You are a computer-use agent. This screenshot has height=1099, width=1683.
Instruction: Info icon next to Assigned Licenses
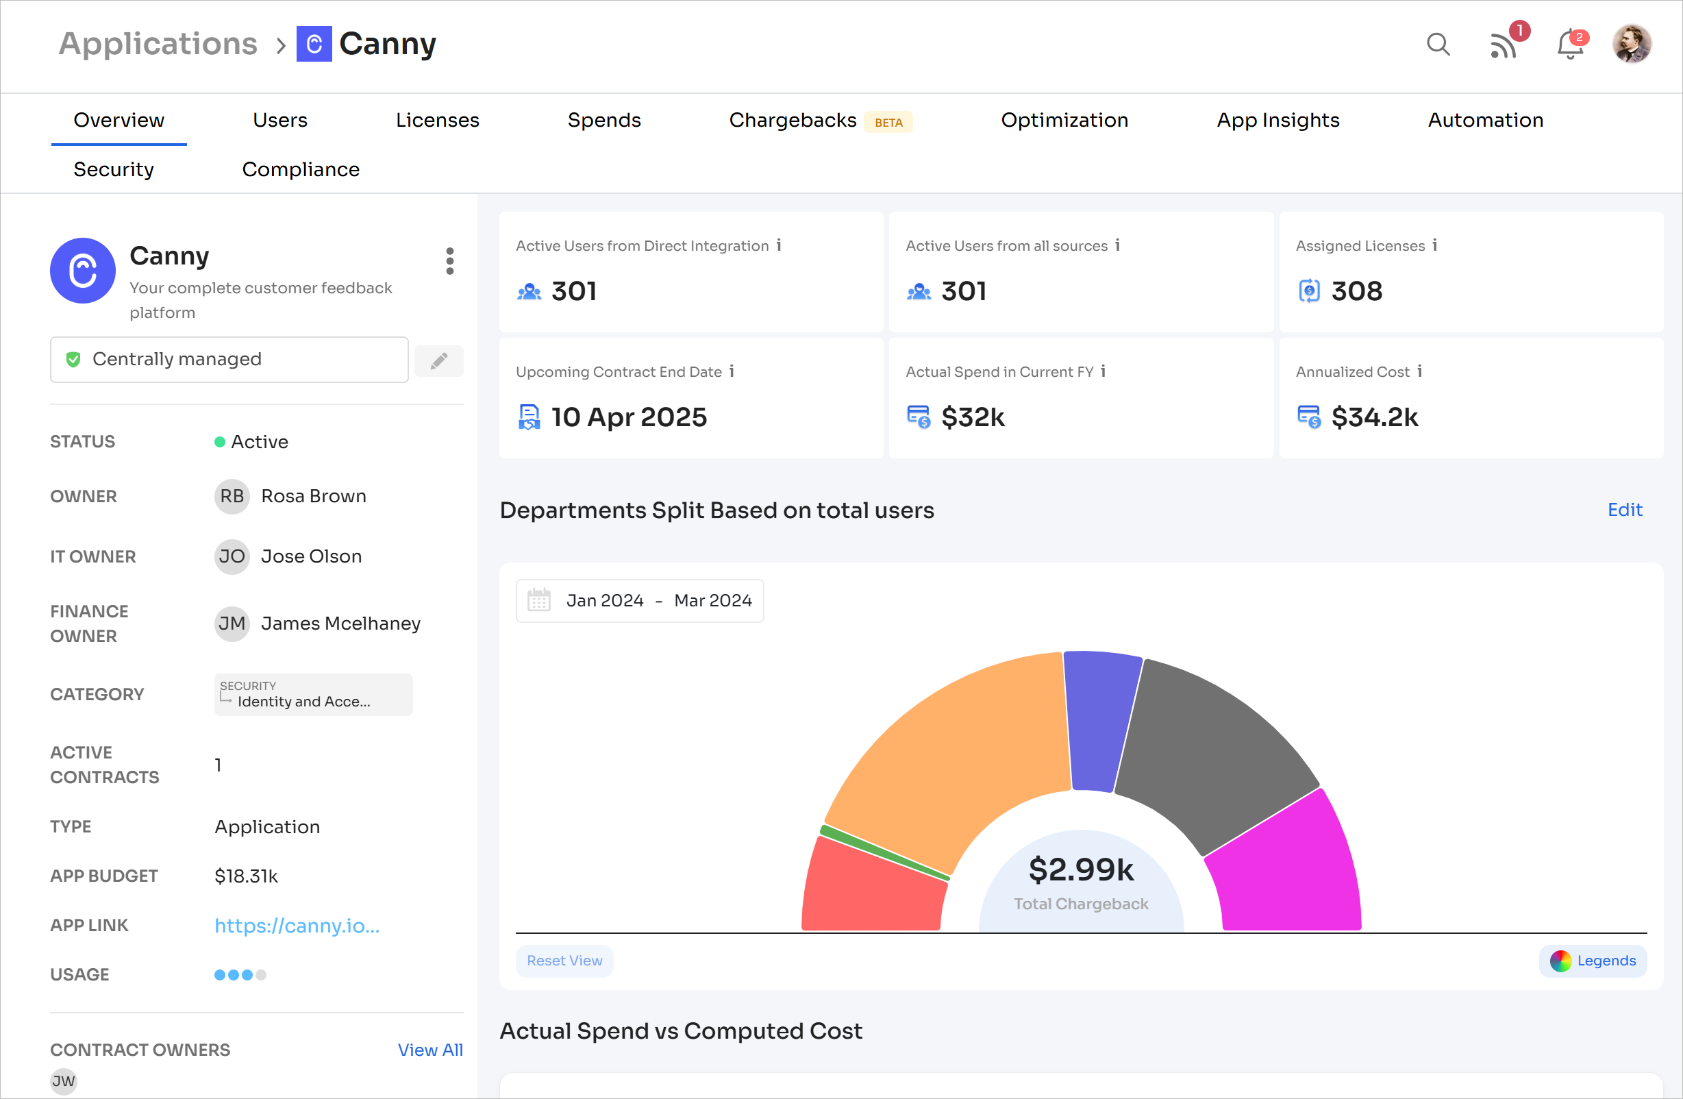click(1435, 245)
